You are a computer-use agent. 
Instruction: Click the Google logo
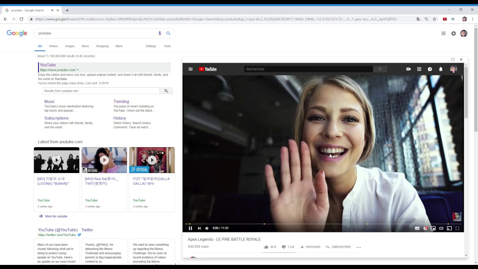click(17, 33)
